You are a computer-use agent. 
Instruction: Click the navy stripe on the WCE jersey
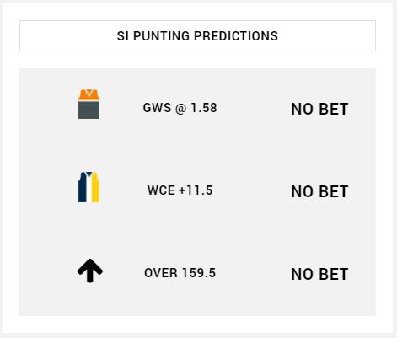pos(82,187)
